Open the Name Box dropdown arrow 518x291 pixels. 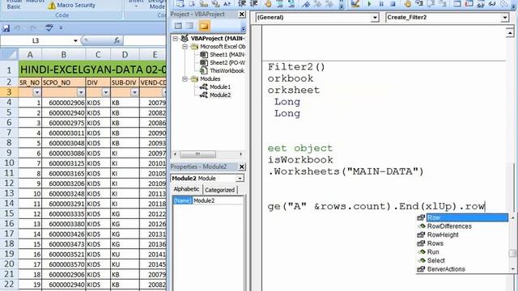pos(75,40)
